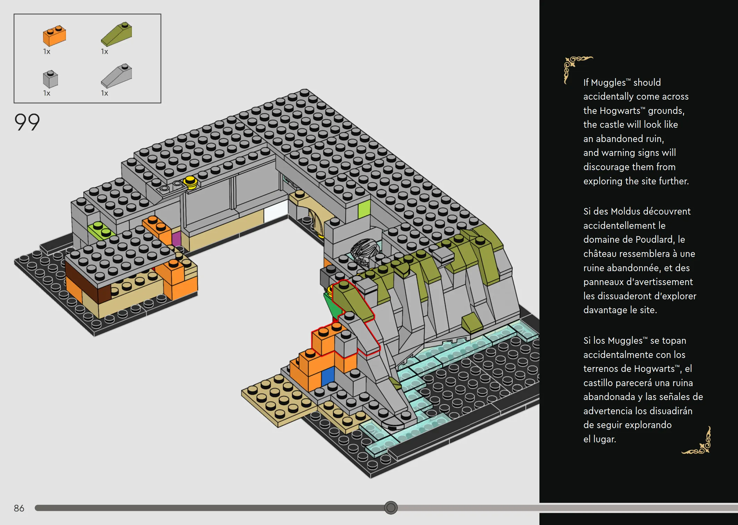Click the English text 'If Muggles should'
This screenshot has height=525, width=738.
tap(622, 82)
